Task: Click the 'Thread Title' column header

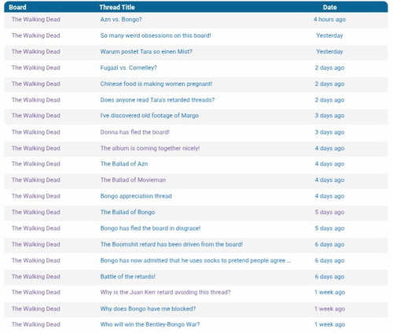Action: click(x=117, y=7)
